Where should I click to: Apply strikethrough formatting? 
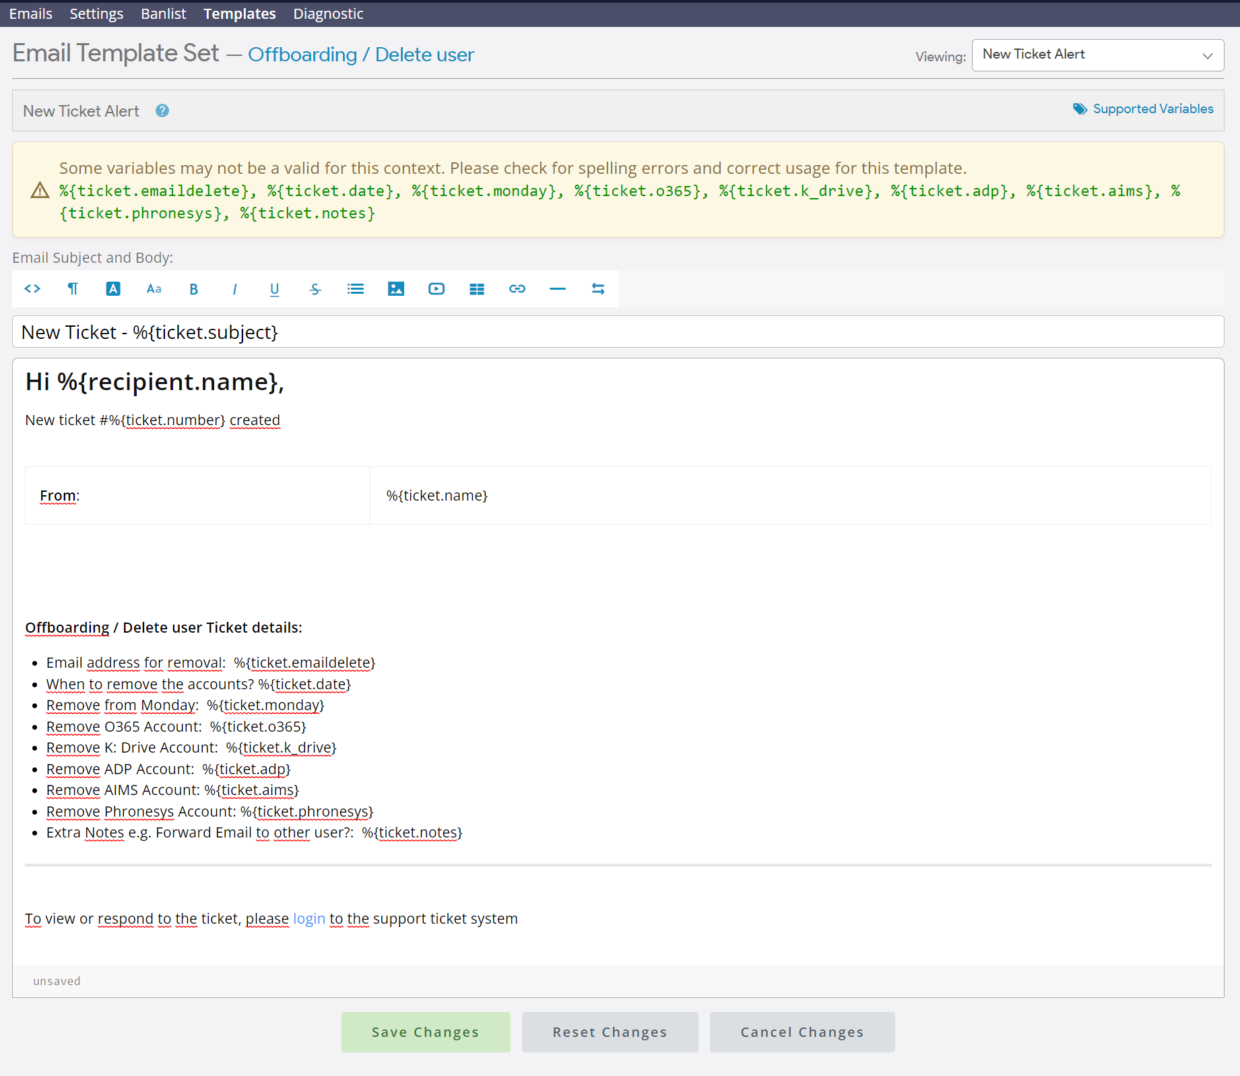click(315, 289)
